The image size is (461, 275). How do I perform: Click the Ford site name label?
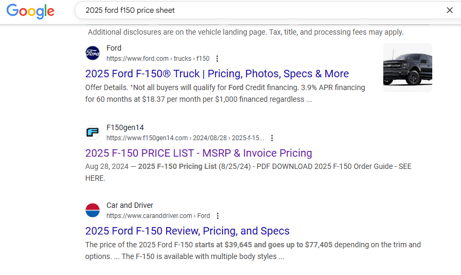click(114, 48)
